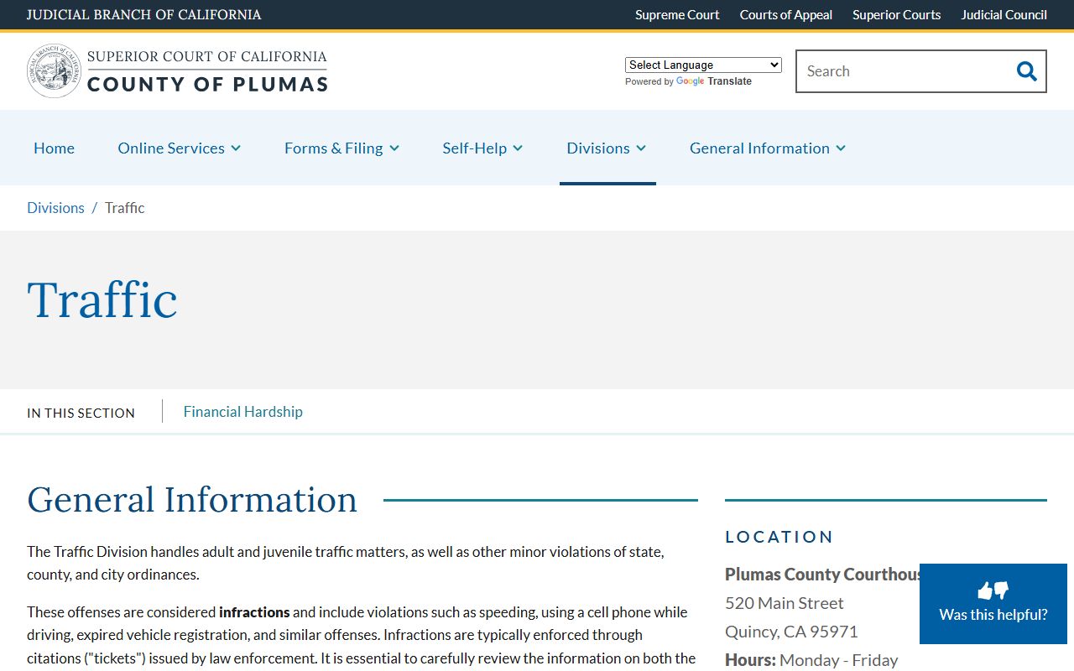Expand the General Information menu chevron
1074x671 pixels.
841,148
